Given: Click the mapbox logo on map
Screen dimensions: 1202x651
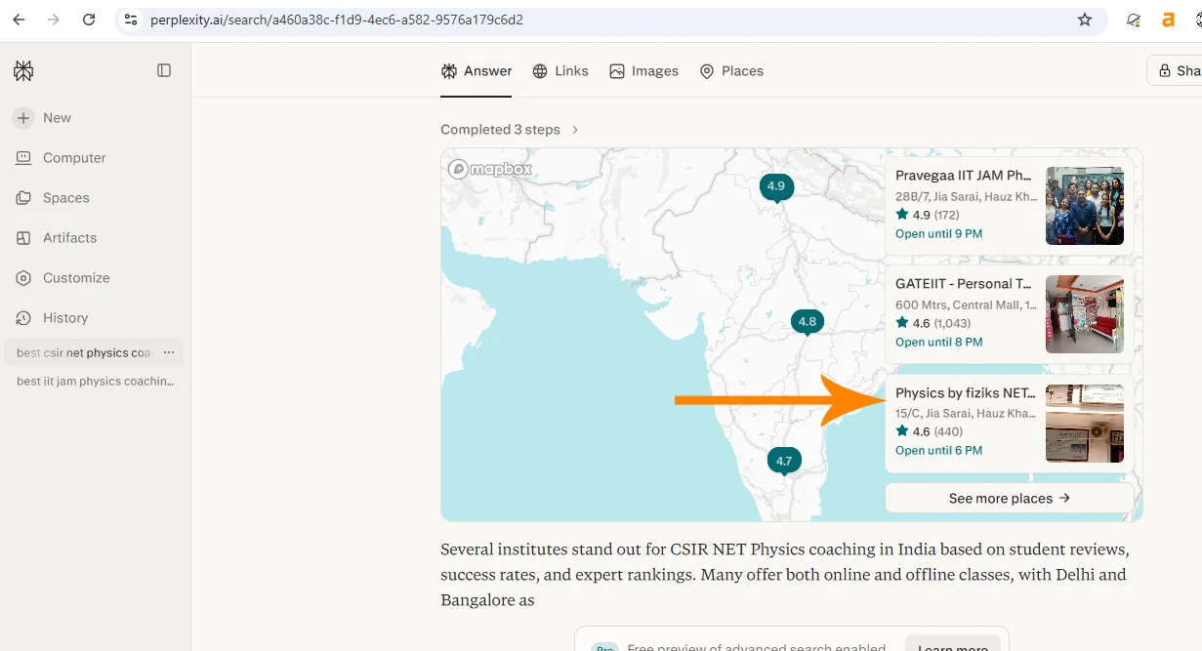Looking at the screenshot, I should pyautogui.click(x=490, y=169).
